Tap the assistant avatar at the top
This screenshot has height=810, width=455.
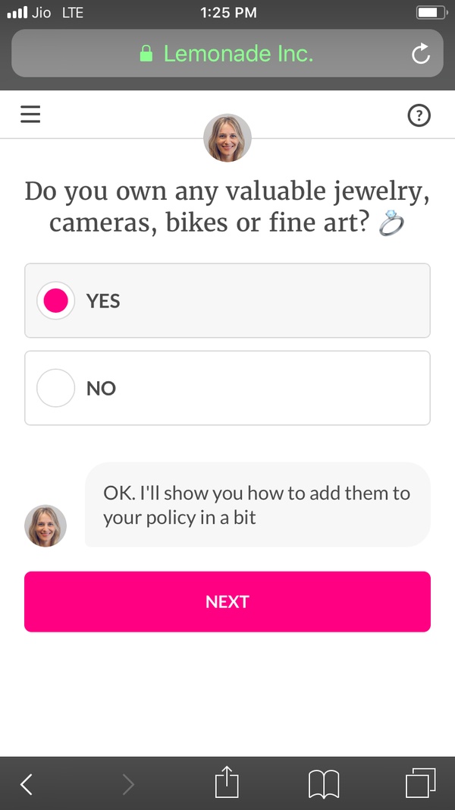pos(227,138)
